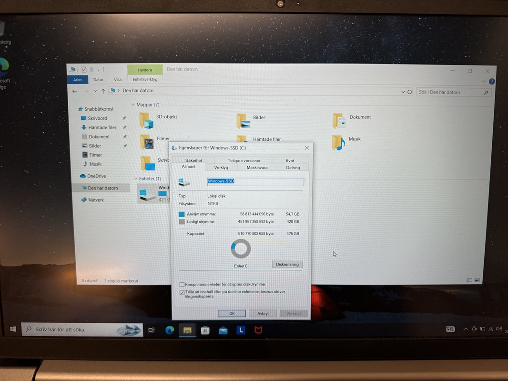The image size is (508, 381).
Task: Open the Arkiv menu
Action: 78,80
